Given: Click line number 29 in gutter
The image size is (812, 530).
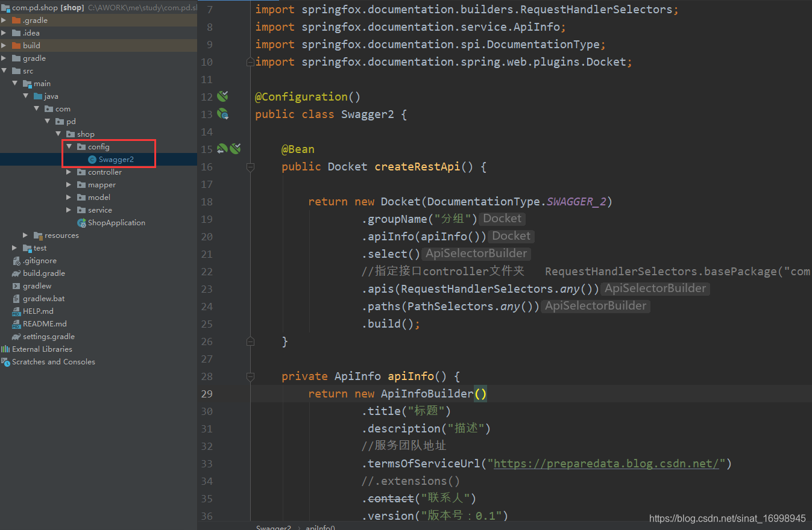Looking at the screenshot, I should point(207,394).
